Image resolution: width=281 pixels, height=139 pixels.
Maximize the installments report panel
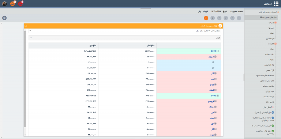pos(26,26)
